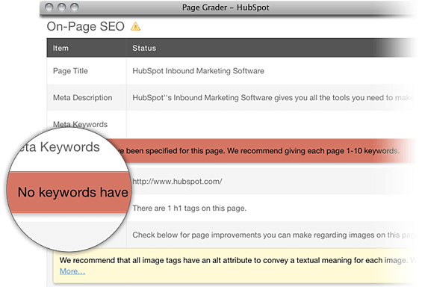This screenshot has height=287, width=425.
Task: Click the gray window close button
Action: (x=49, y=7)
